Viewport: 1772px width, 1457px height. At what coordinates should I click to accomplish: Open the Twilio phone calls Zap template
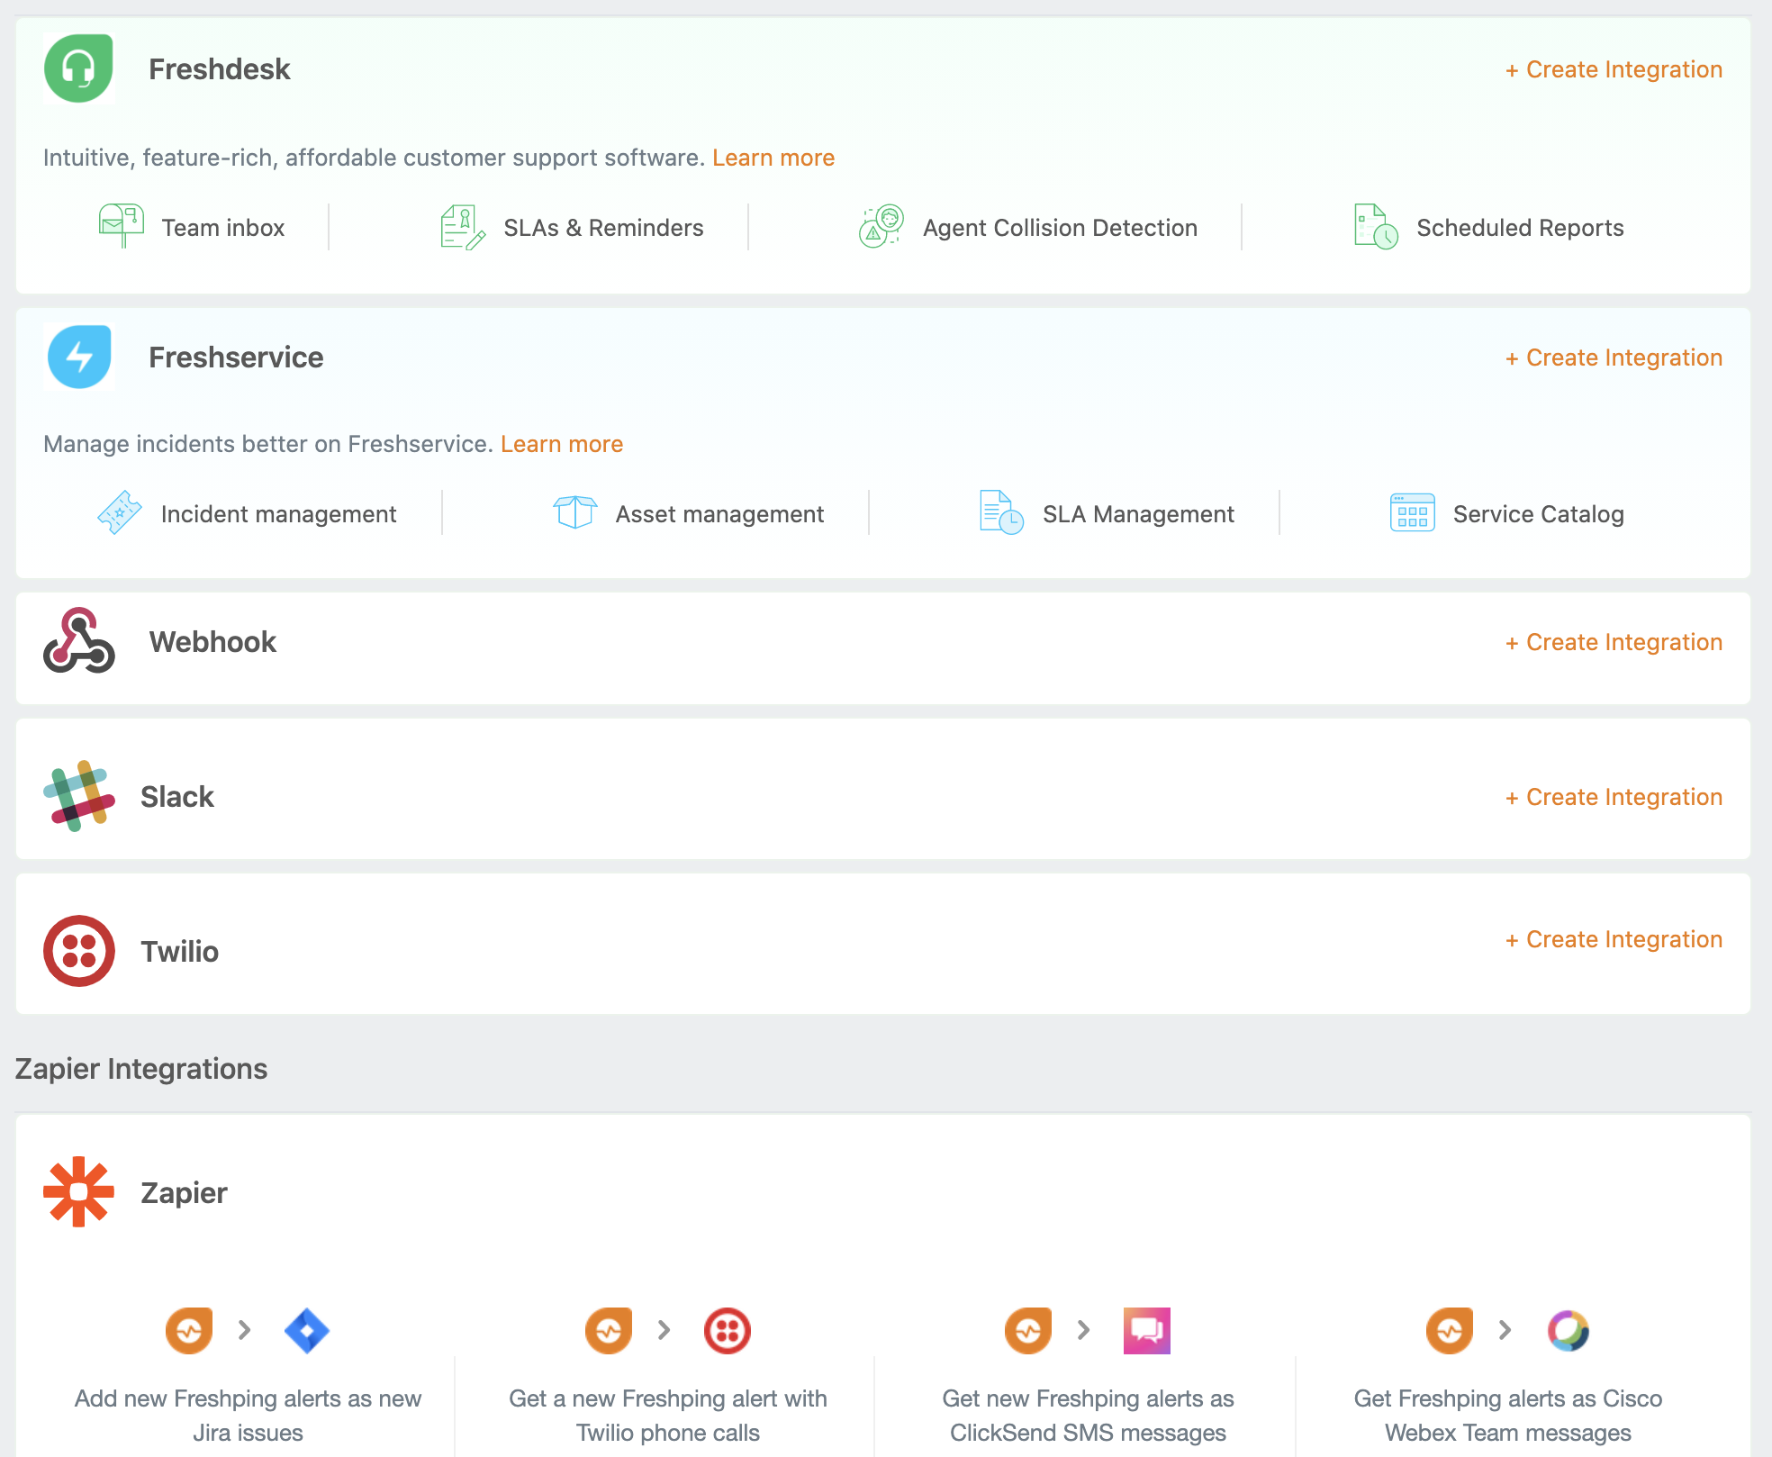click(x=668, y=1415)
